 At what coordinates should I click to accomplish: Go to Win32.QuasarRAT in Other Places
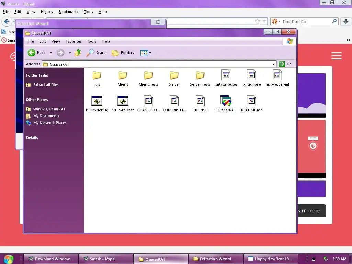[49, 109]
